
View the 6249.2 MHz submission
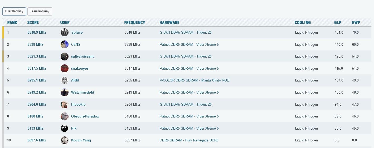37,92
